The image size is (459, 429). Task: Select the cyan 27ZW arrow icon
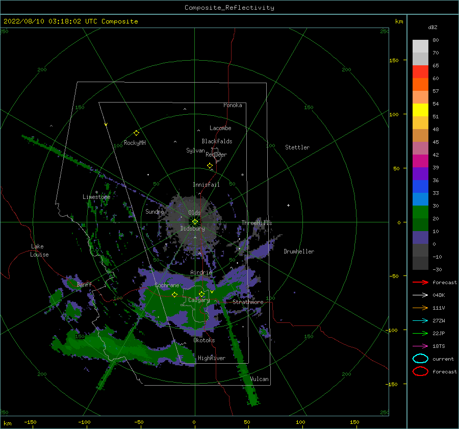pyautogui.click(x=420, y=321)
